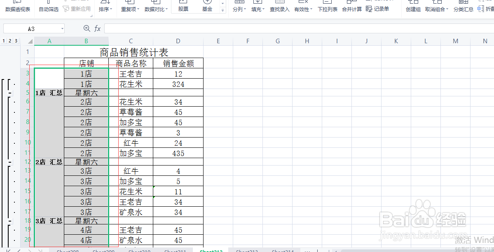The image size is (494, 252).
Task: Switch to the Sheet210 tab
Action: [x=139, y=251]
